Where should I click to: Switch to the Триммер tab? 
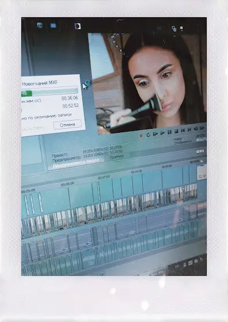pos(117,157)
